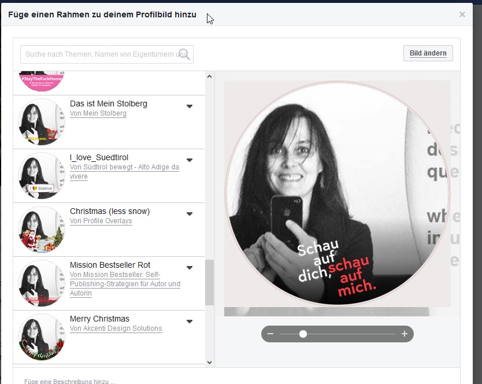482x384 pixels.
Task: Close the profile frame dialog
Action: coord(462,14)
